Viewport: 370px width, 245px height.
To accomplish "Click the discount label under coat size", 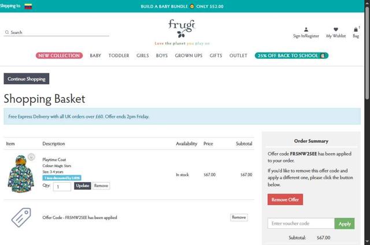I will [x=62, y=178].
